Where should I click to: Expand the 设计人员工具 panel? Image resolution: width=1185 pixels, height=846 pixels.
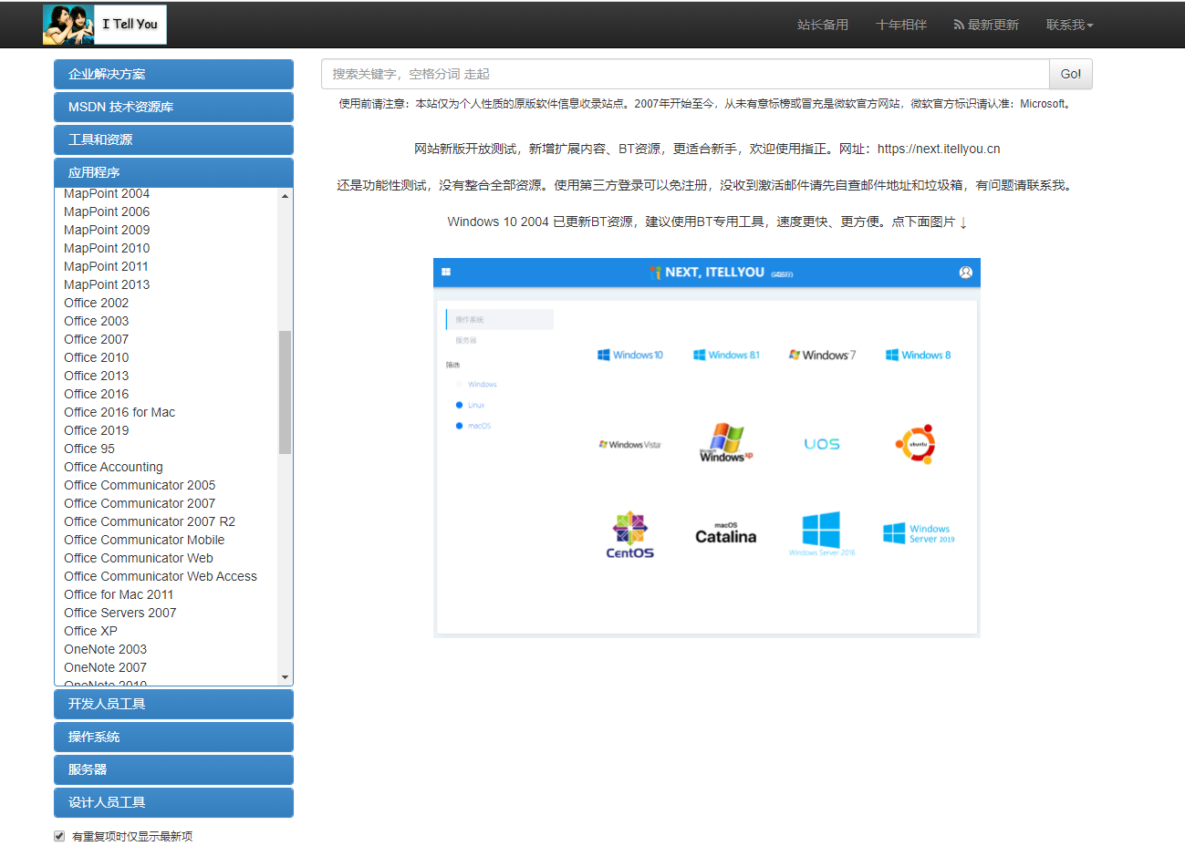[173, 802]
